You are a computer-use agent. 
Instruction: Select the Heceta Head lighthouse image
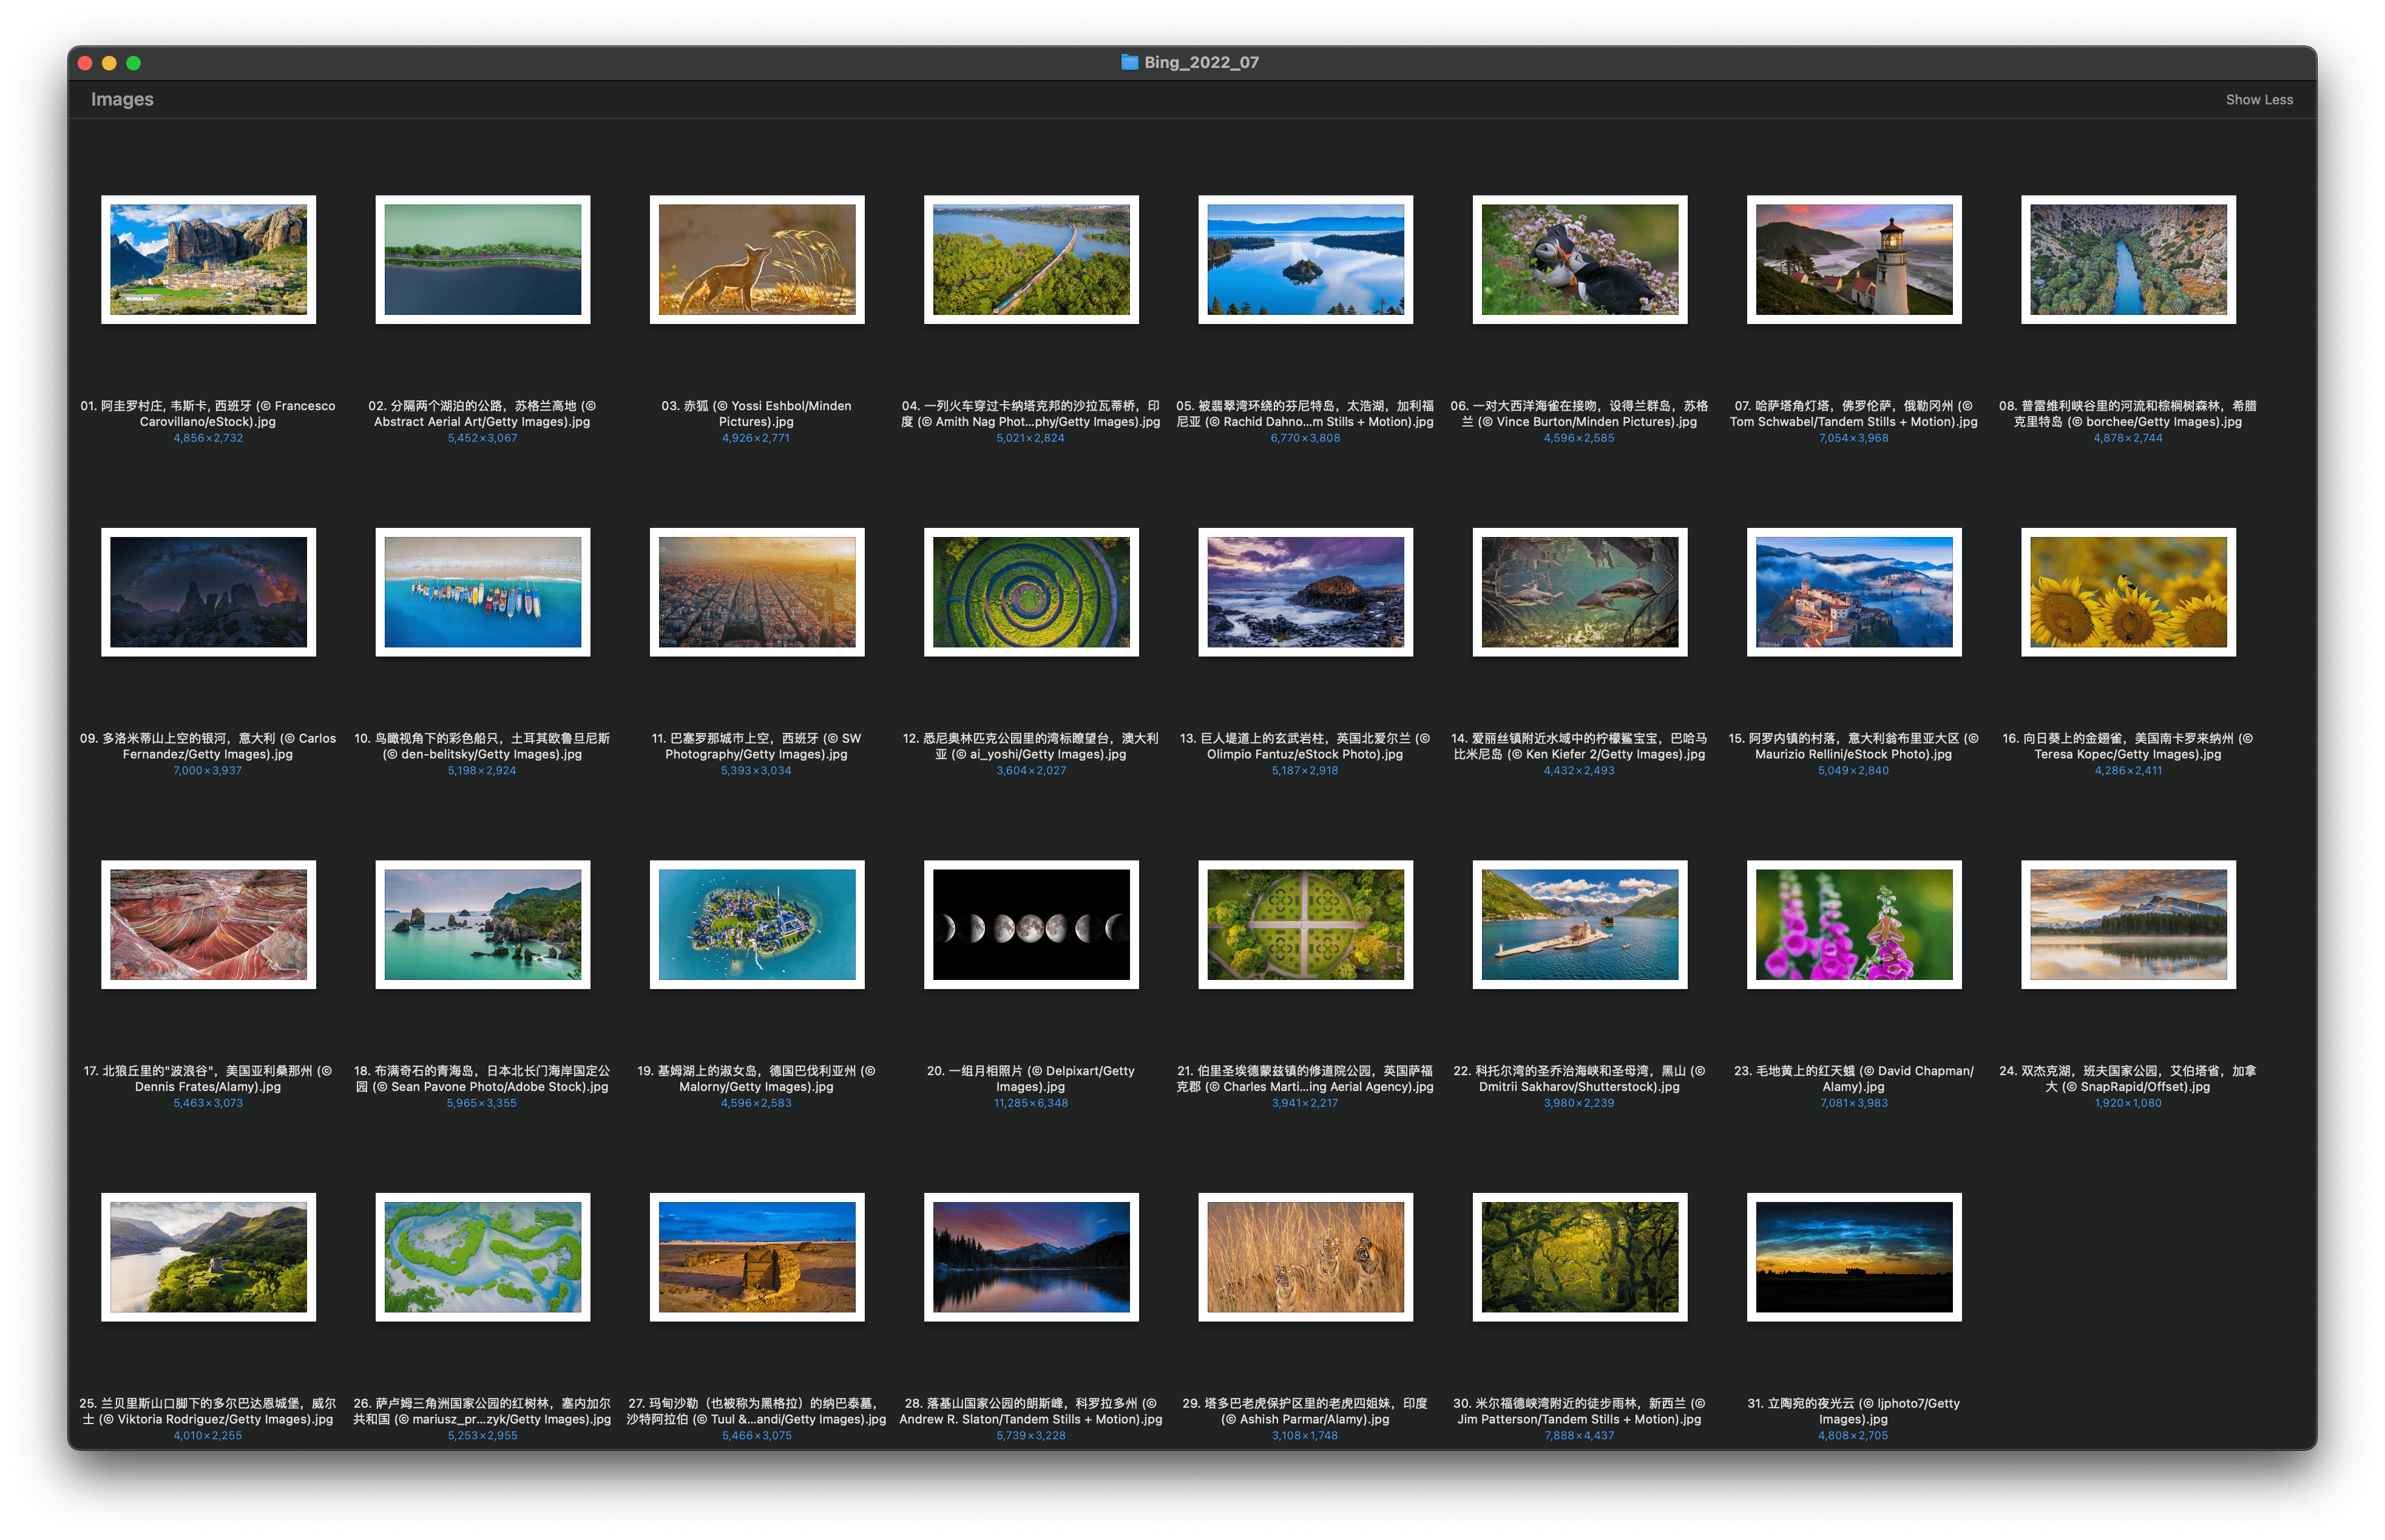1853,260
